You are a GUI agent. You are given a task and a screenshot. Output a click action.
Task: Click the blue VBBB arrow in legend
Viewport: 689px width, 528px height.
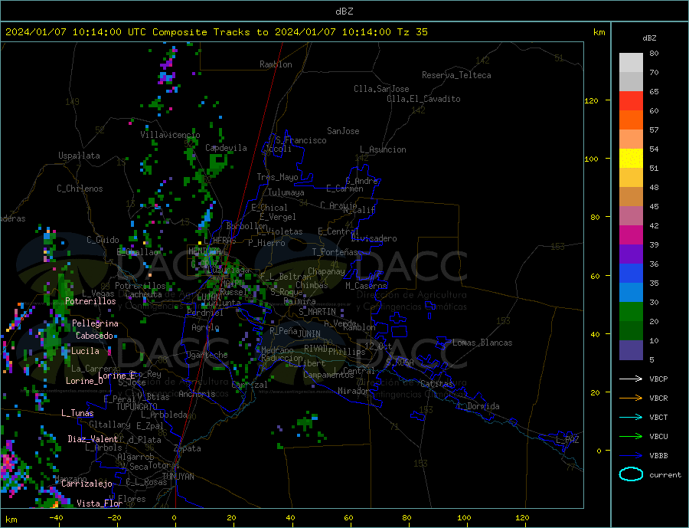[x=631, y=455]
